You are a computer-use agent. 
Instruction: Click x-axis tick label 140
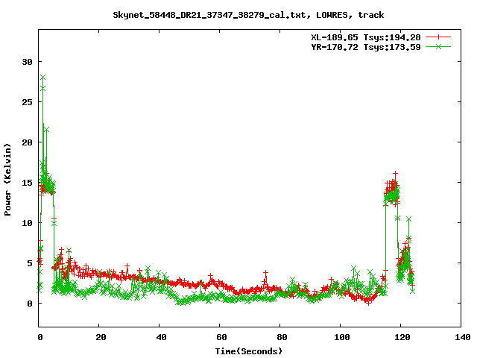463,337
